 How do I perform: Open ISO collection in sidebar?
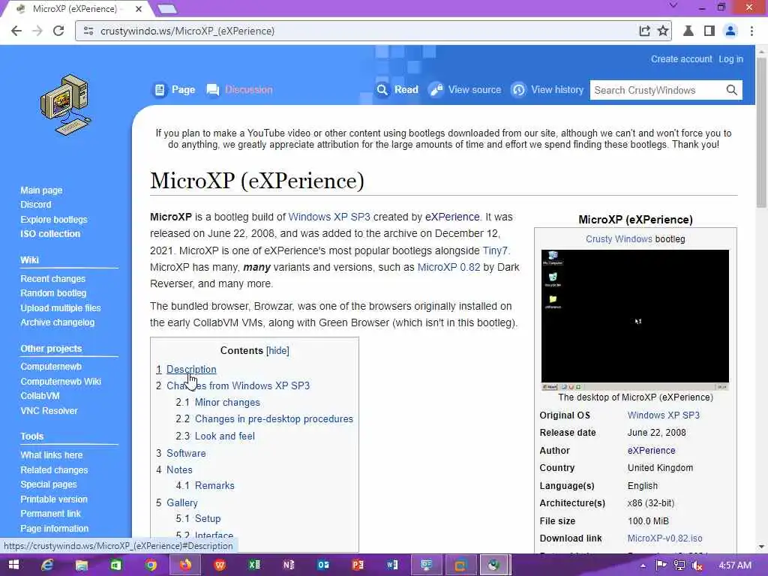[x=50, y=234]
